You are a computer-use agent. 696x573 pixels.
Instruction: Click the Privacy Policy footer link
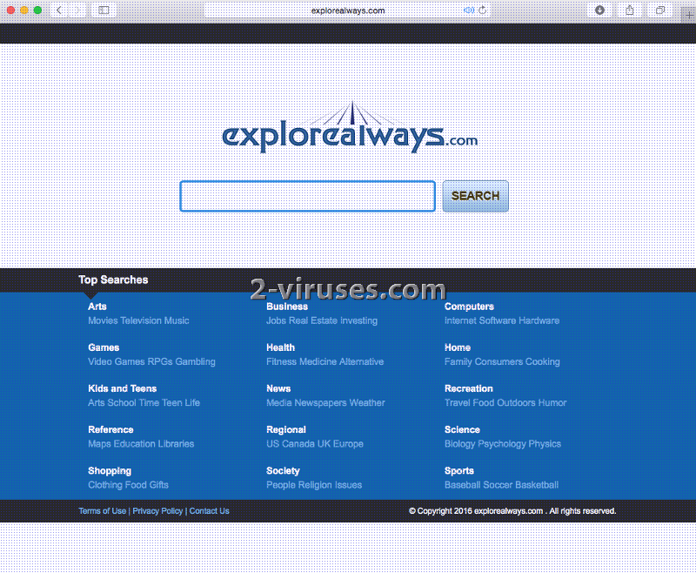[x=157, y=511]
